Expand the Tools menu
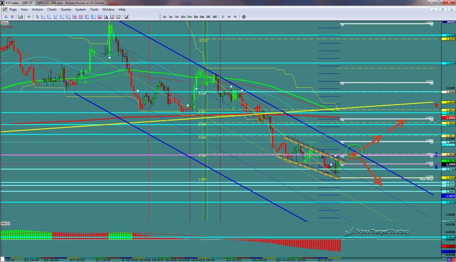The image size is (456, 262). coord(94,9)
